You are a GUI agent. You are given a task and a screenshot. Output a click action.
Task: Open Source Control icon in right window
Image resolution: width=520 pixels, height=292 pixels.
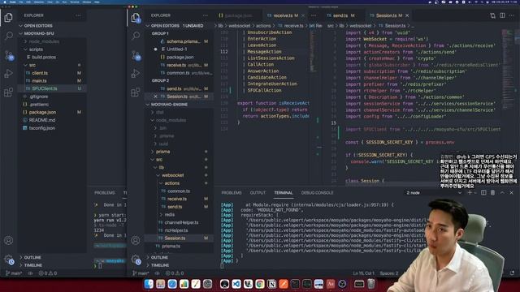[136, 55]
